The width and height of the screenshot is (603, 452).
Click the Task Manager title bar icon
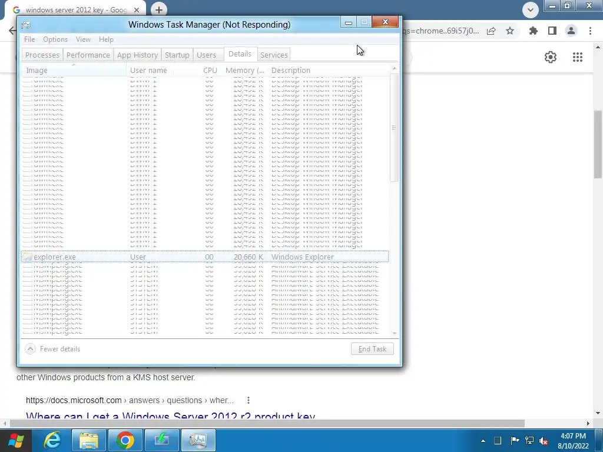[26, 25]
